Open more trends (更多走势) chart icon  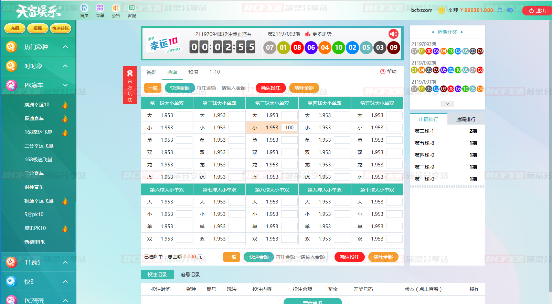[x=308, y=34]
